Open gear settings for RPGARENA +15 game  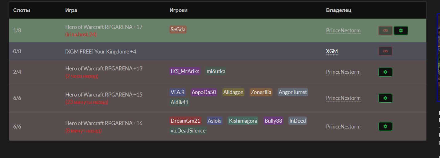click(385, 98)
